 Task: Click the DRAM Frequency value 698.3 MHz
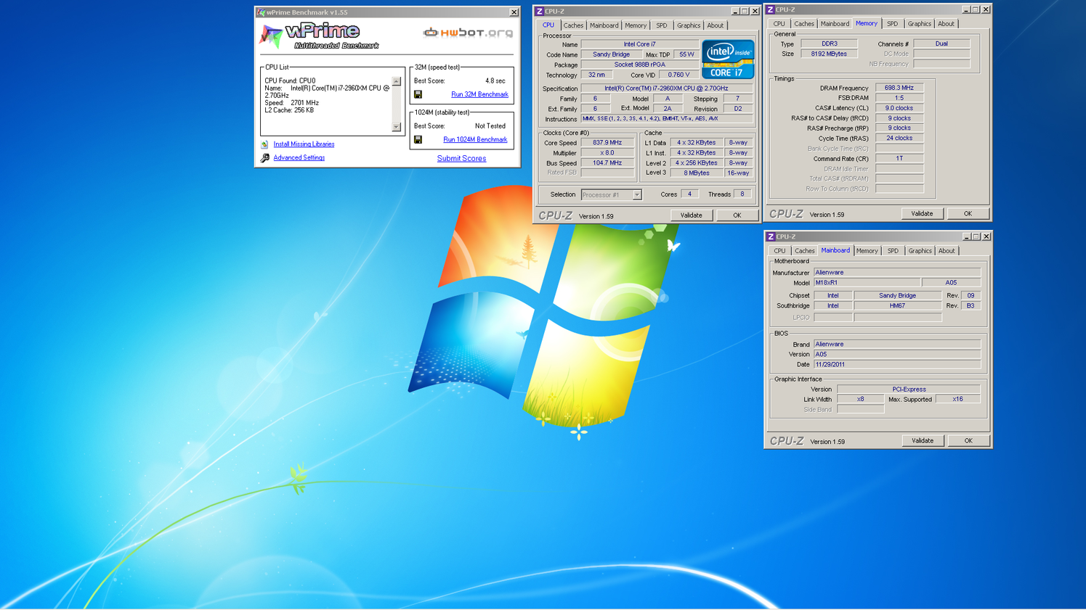click(899, 88)
